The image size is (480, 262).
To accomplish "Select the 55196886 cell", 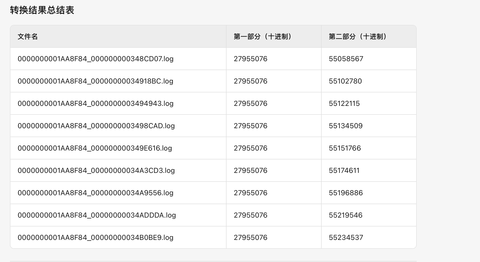I will [x=346, y=193].
